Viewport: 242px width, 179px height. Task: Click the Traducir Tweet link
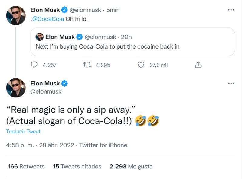click(23, 132)
